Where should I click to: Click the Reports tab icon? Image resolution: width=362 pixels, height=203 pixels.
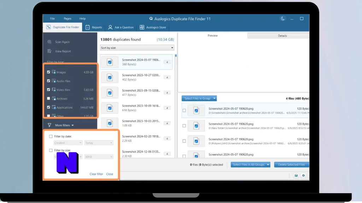(88, 27)
